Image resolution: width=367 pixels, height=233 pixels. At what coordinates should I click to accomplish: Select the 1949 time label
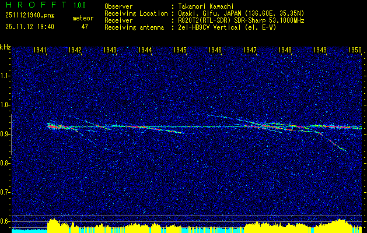(x=320, y=50)
